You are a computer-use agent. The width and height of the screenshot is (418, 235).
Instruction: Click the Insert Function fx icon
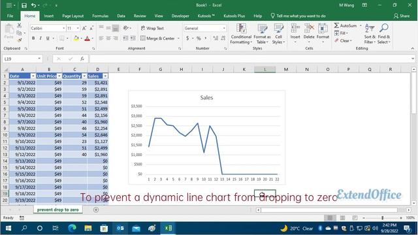tap(82, 59)
